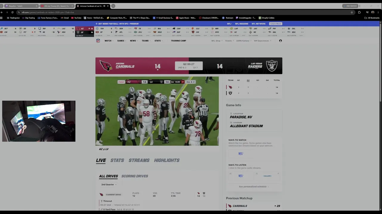
Task: Open the Chrome three-dot menu
Action: pyautogui.click(x=378, y=12)
